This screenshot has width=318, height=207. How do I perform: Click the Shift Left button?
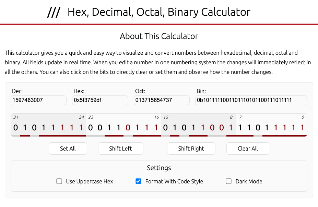[120, 148]
